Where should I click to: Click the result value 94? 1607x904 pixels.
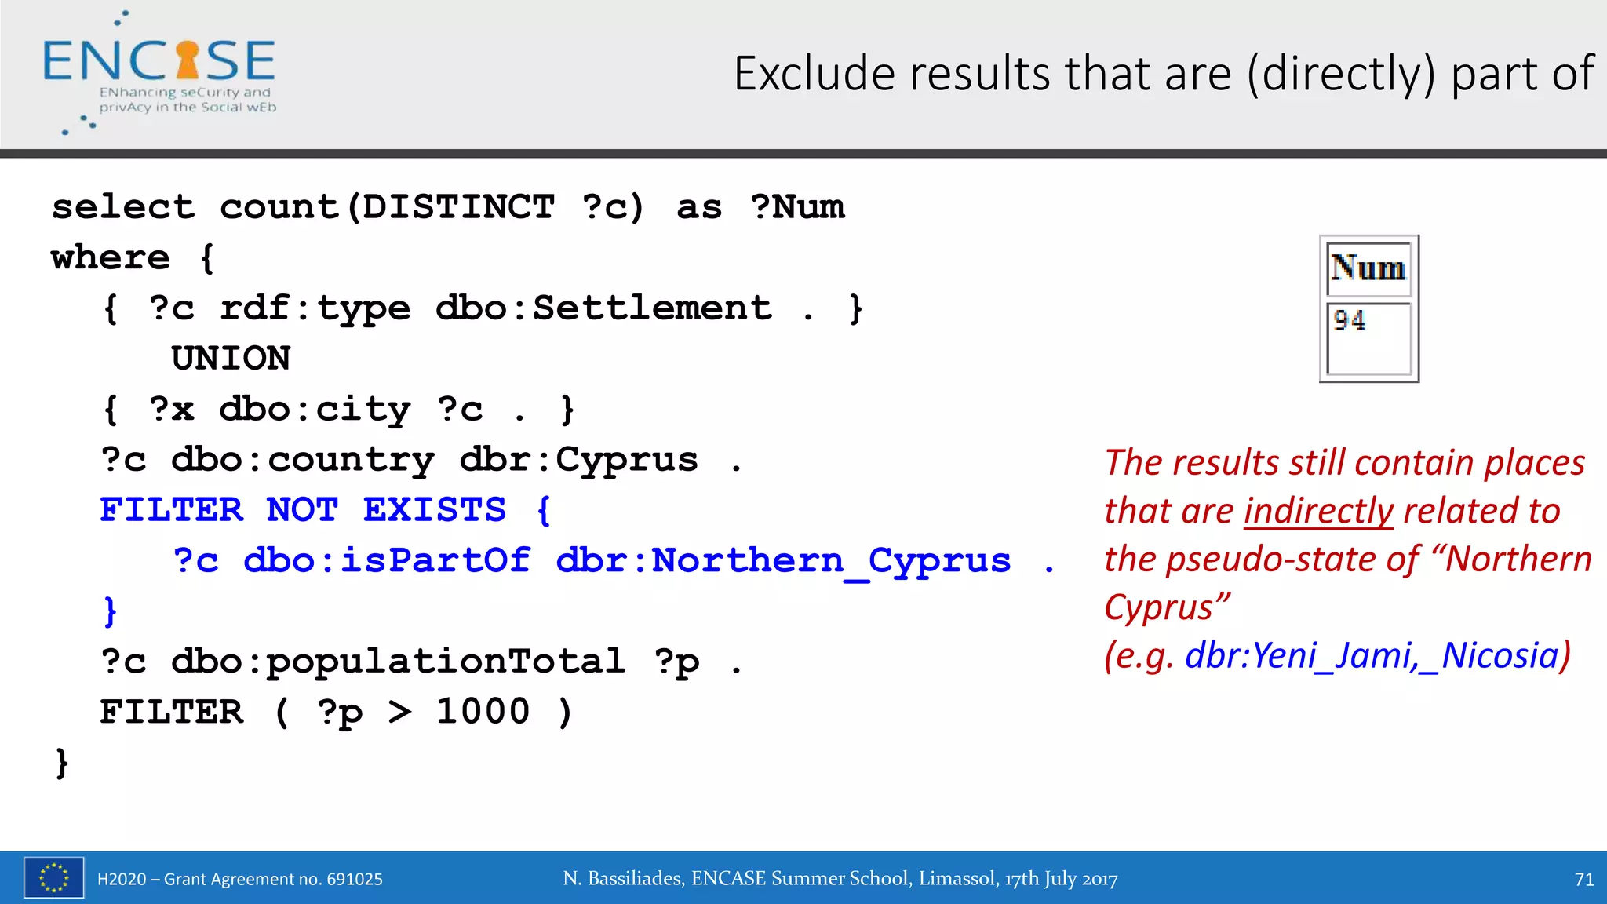click(x=1350, y=320)
